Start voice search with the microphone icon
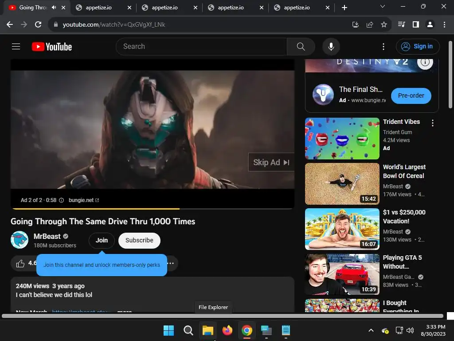454x341 pixels. (331, 46)
